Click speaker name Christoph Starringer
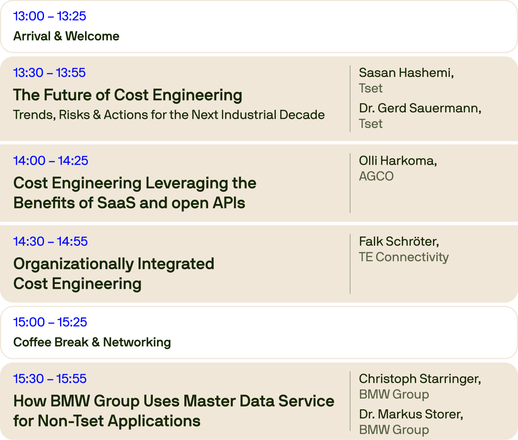The image size is (518, 440). [x=420, y=379]
